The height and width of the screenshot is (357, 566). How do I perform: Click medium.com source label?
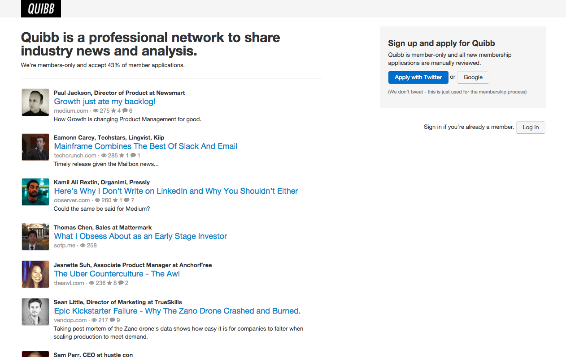point(71,110)
